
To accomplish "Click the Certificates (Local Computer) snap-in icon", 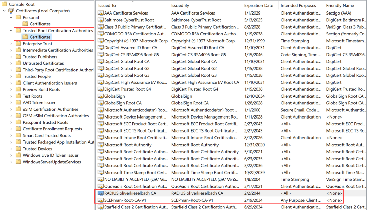I will [x=10, y=11].
